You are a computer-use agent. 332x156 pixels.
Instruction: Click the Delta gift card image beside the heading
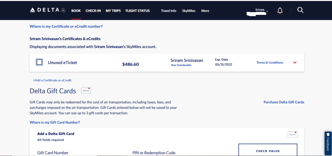coord(86,91)
